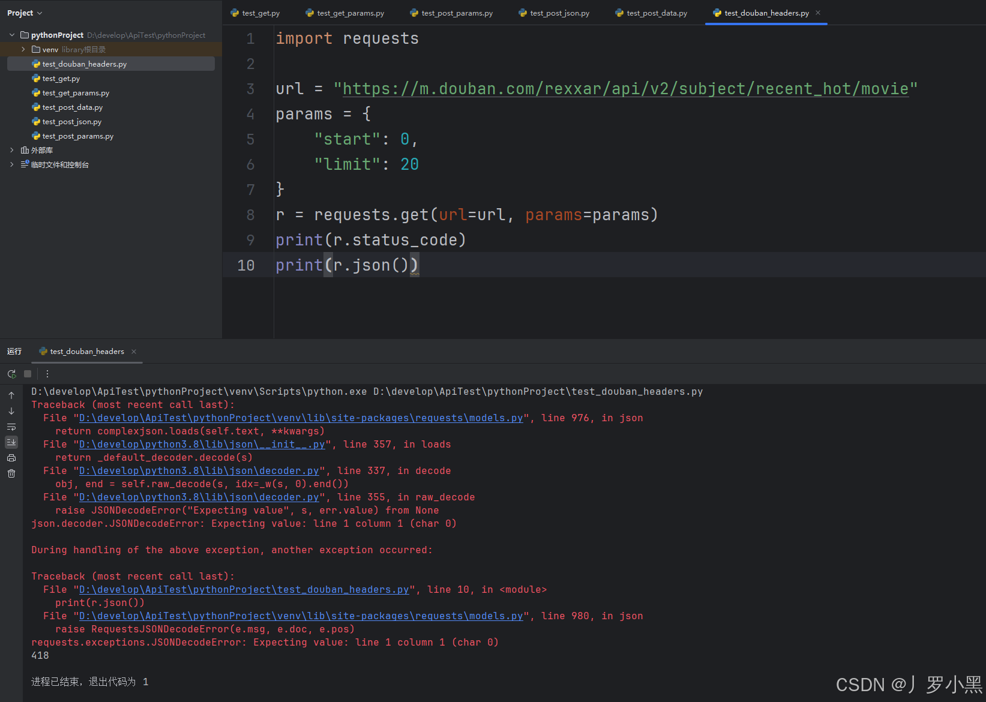Switch to the test_post_json.py tab
Viewport: 986px width, 702px height.
tap(554, 13)
